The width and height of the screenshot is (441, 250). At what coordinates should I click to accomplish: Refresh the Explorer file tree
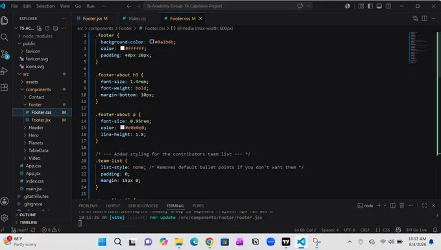click(x=47, y=28)
